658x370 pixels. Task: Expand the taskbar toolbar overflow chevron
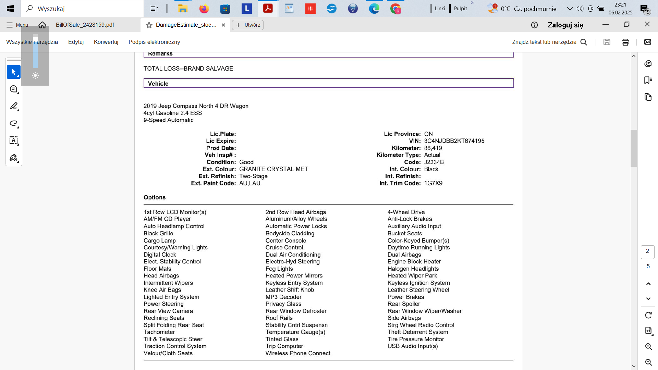click(x=473, y=3)
